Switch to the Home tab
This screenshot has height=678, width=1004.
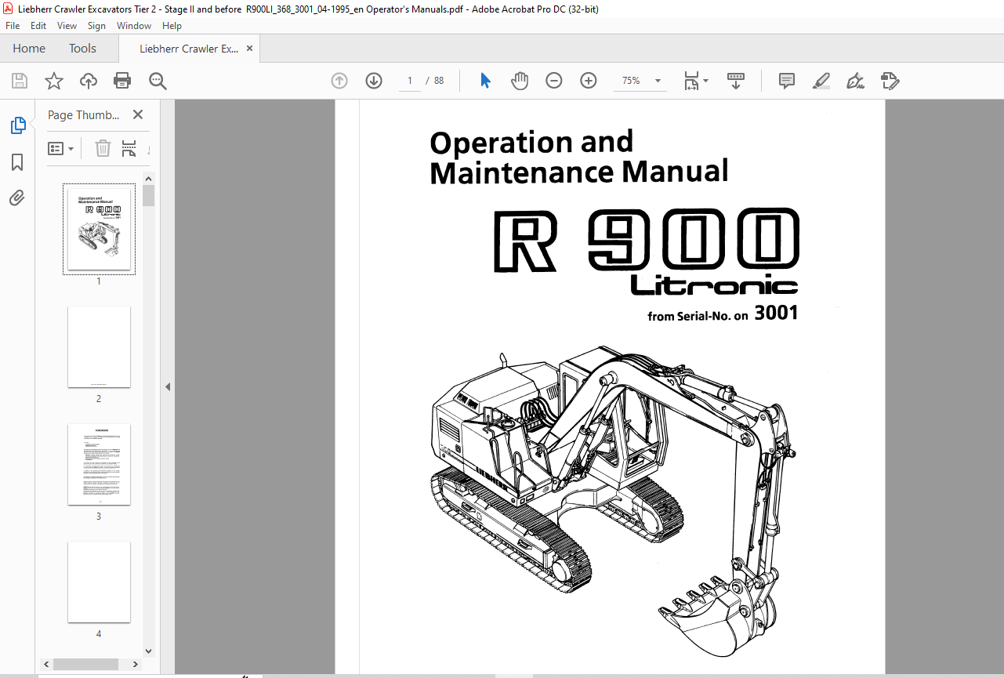click(29, 49)
